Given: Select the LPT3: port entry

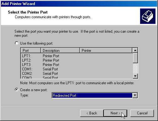Looking at the screenshot, I should pos(77,65).
